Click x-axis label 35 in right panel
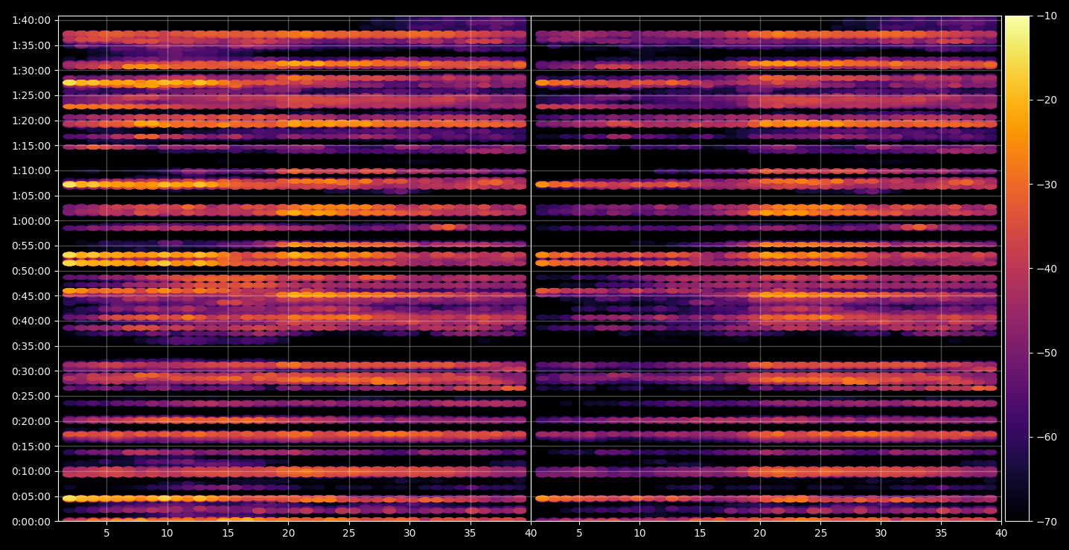 (941, 534)
